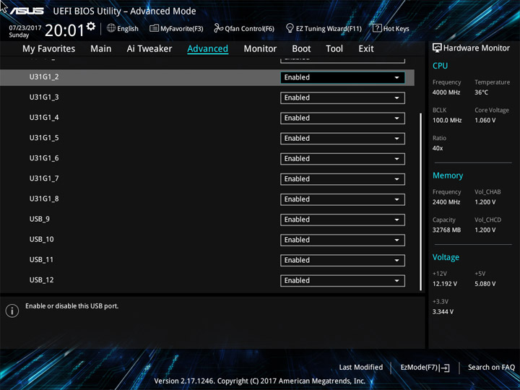Viewport: 520px width, 390px height.
Task: Click the MyFavorite list icon
Action: point(154,28)
